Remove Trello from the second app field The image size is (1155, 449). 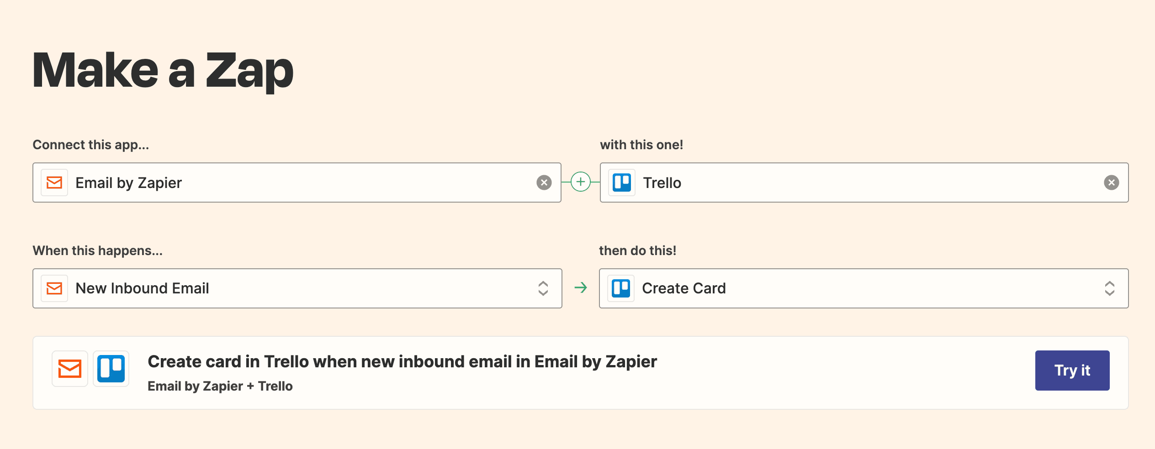(x=1111, y=183)
